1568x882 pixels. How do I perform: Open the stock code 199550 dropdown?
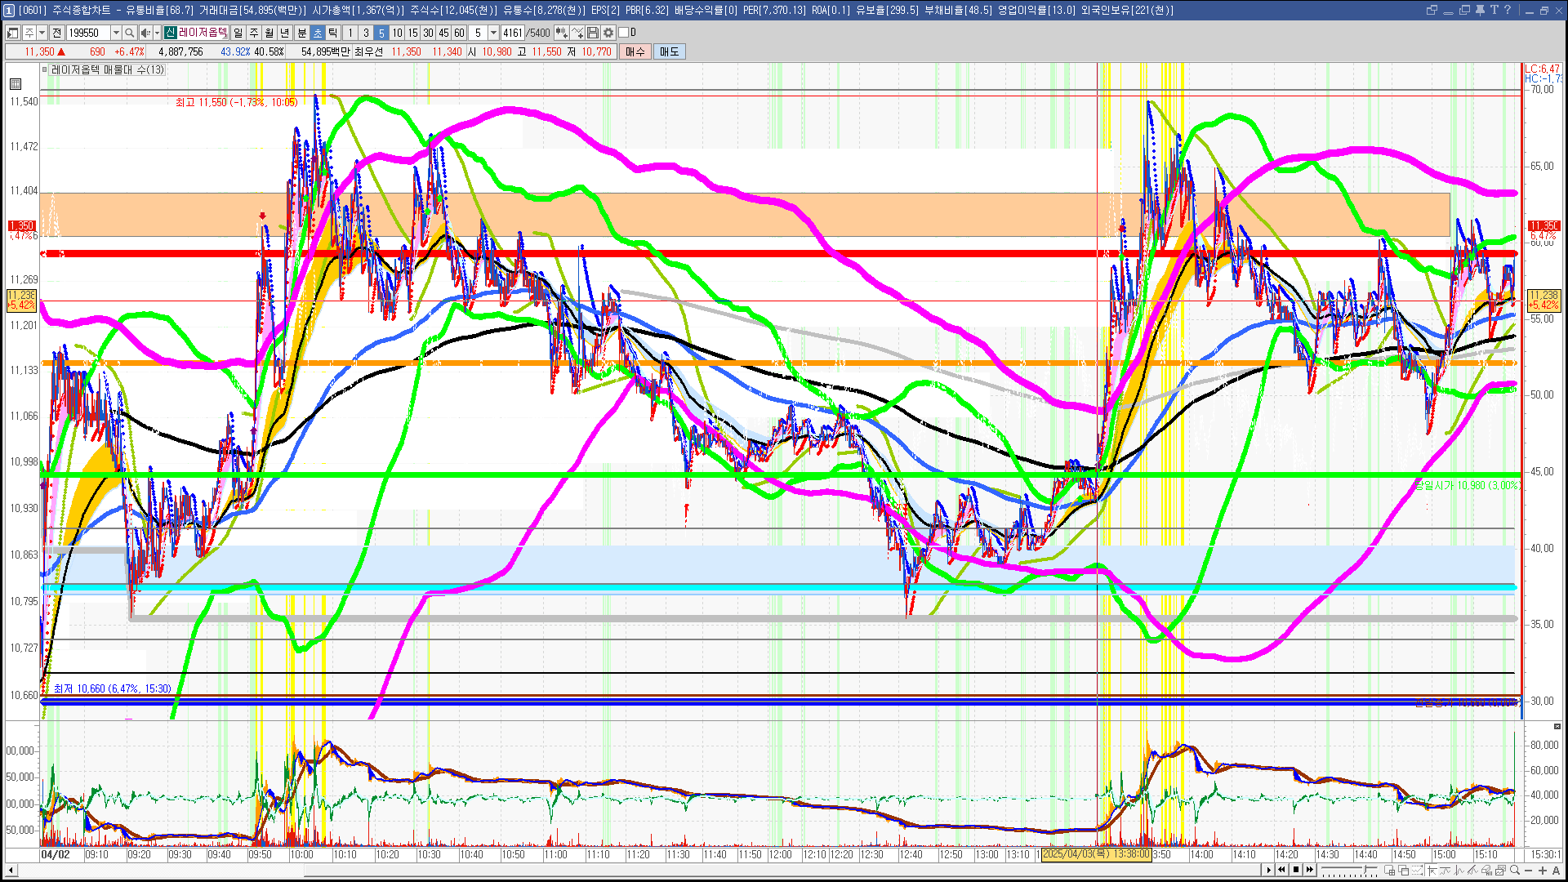point(116,33)
